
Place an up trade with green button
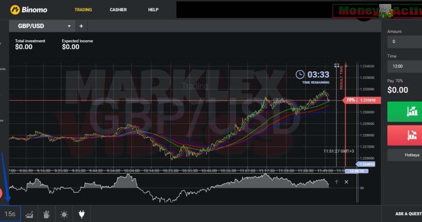click(404, 112)
